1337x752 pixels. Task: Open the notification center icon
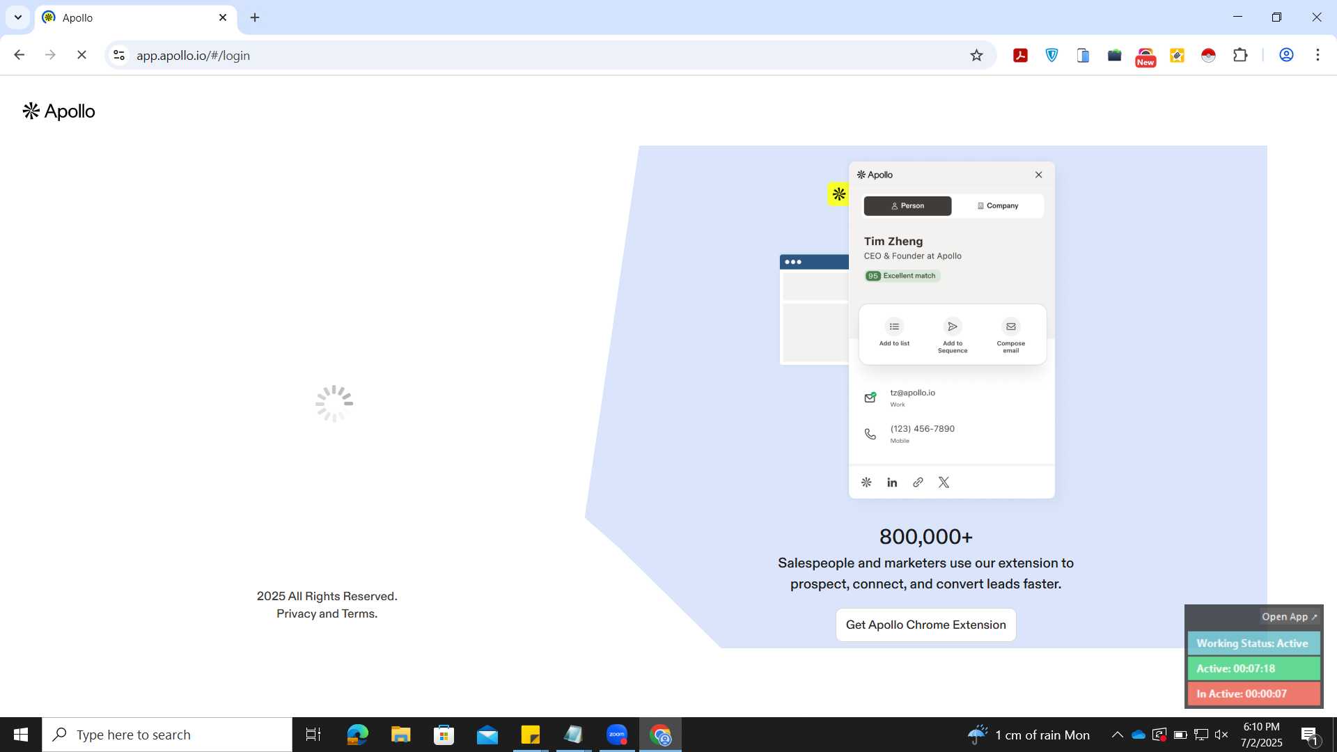point(1309,735)
